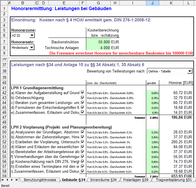
Task: Click honorar value 280,25 EUR
Action: point(182,142)
